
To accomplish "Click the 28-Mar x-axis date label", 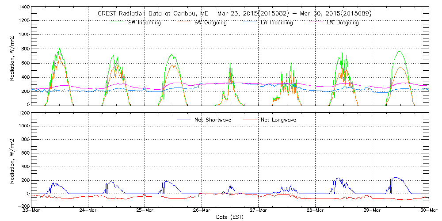I will coord(315,210).
